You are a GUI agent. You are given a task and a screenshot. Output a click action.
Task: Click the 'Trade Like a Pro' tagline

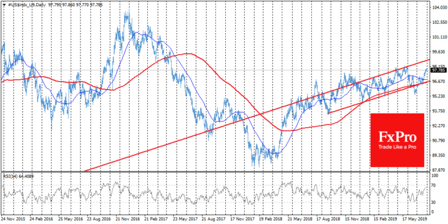point(397,147)
